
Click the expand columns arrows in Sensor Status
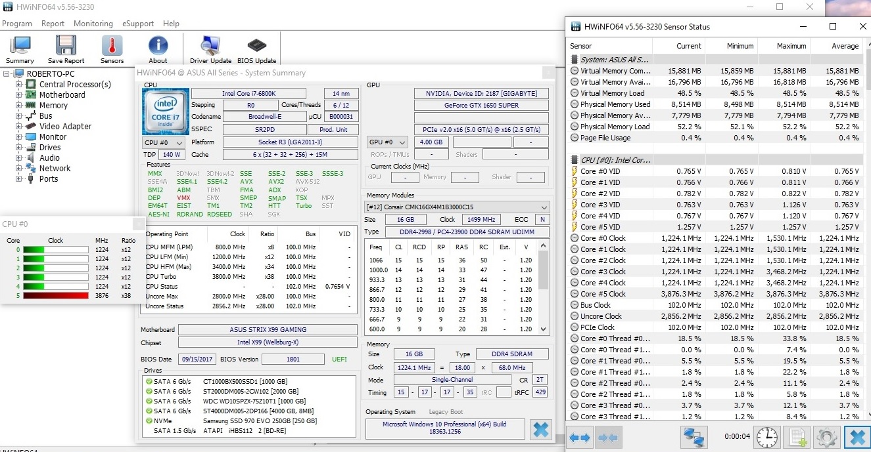pyautogui.click(x=580, y=438)
